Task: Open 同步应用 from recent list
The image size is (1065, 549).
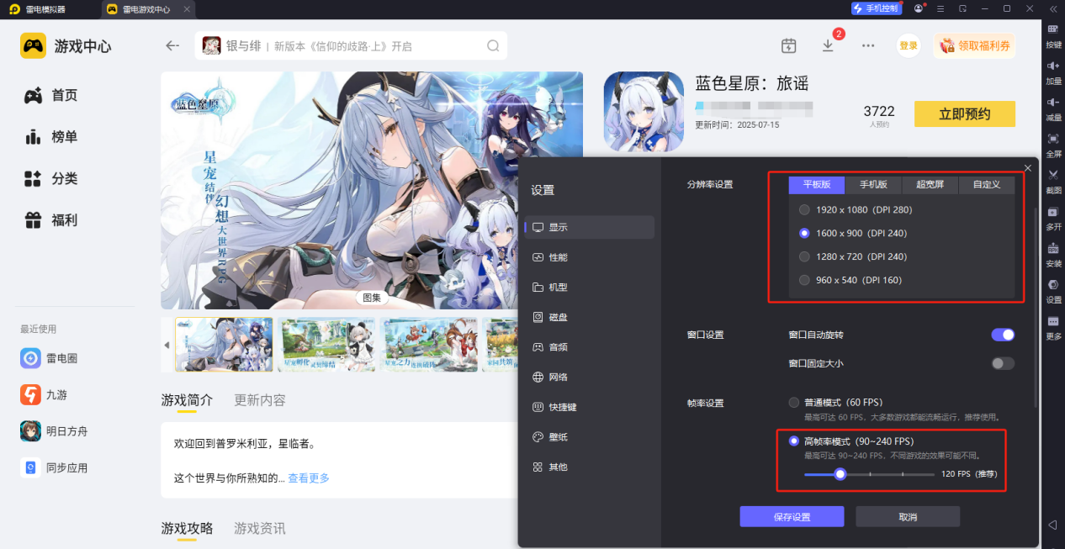Action: (x=54, y=467)
